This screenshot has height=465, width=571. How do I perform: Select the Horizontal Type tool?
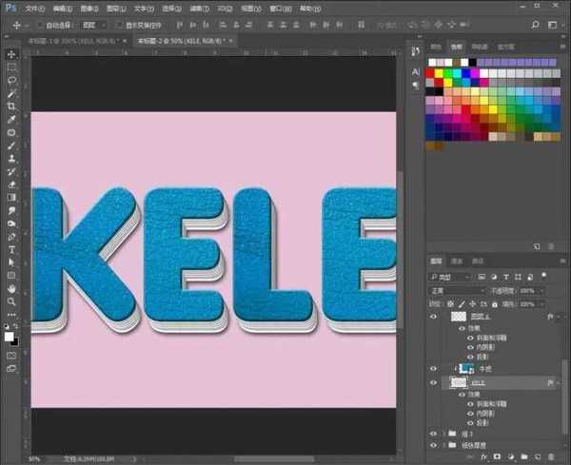pos(12,249)
